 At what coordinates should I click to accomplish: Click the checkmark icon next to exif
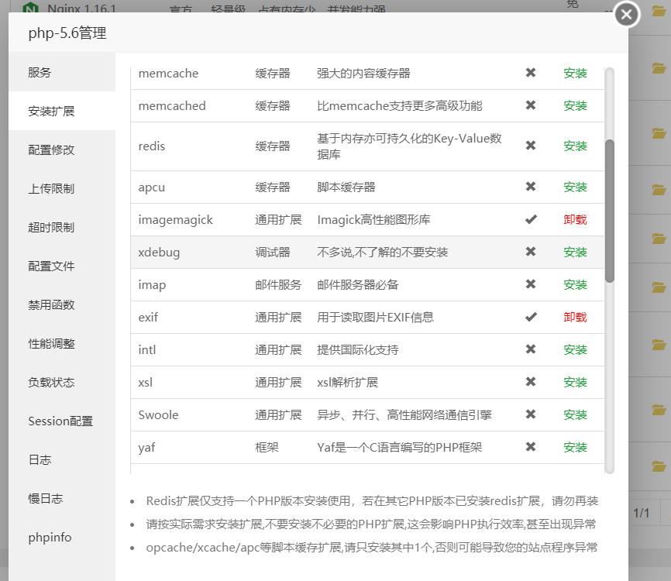[531, 317]
